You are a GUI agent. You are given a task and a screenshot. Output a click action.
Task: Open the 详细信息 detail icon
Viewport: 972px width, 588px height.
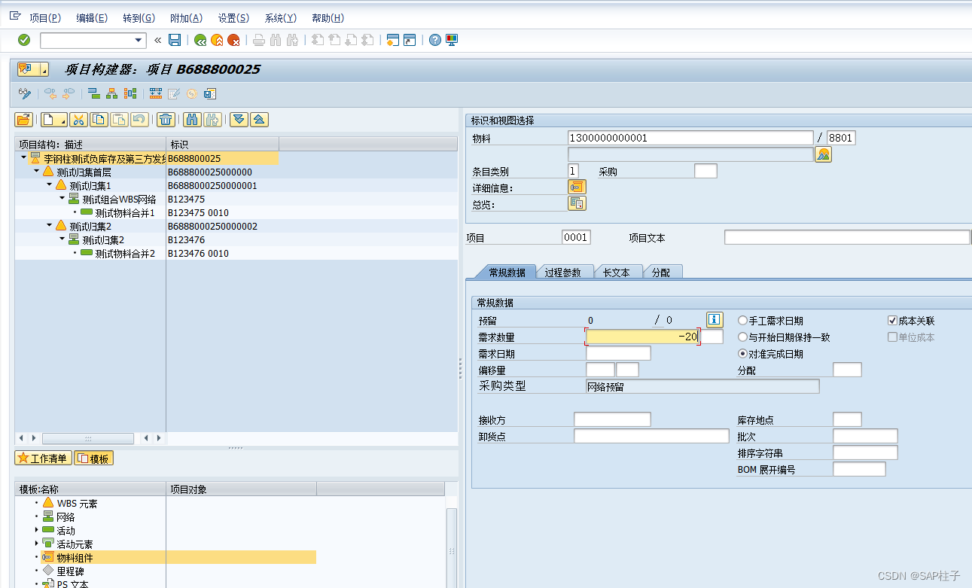tap(577, 187)
